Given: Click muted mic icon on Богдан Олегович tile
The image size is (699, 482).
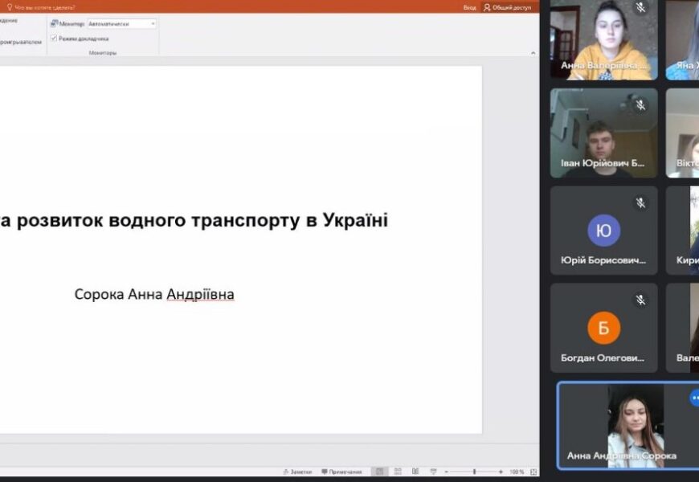Looking at the screenshot, I should pyautogui.click(x=640, y=300).
